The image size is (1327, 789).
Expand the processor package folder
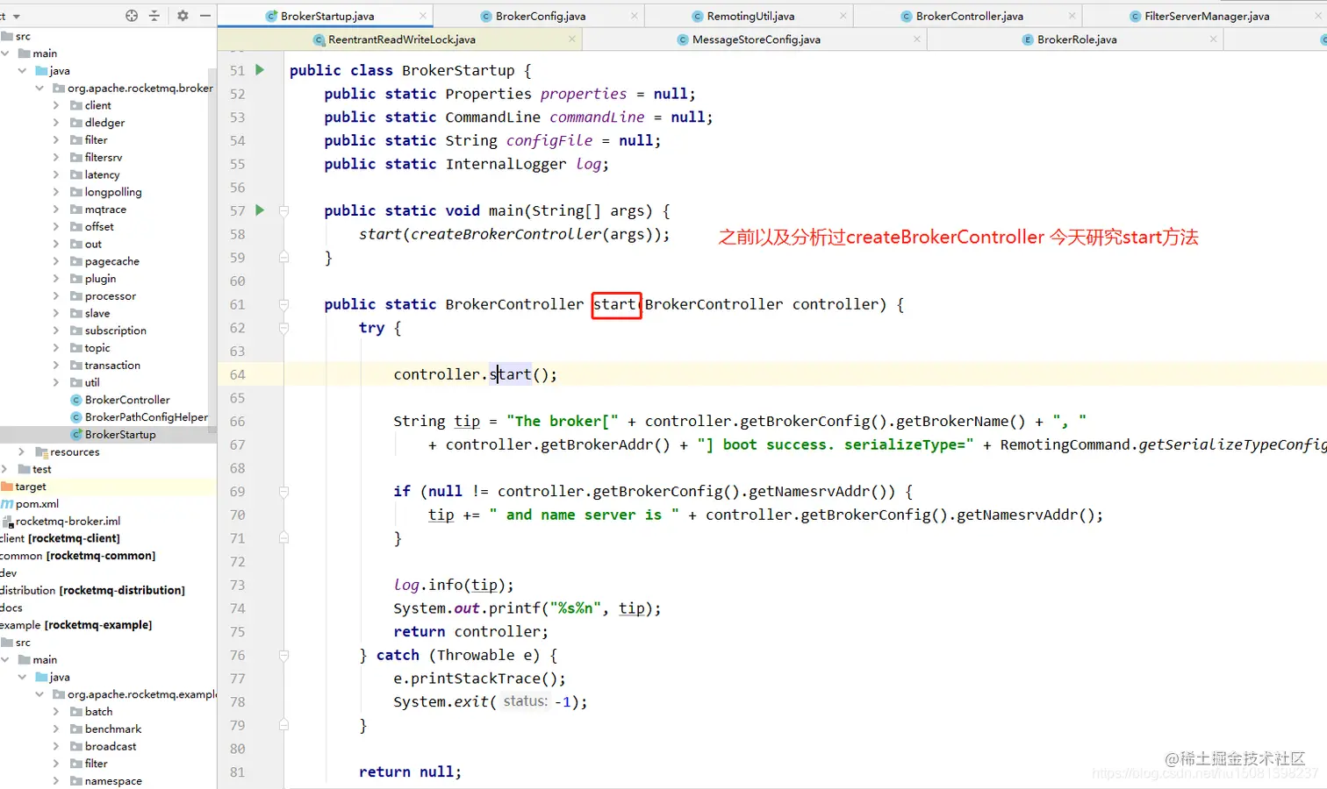[x=56, y=296]
